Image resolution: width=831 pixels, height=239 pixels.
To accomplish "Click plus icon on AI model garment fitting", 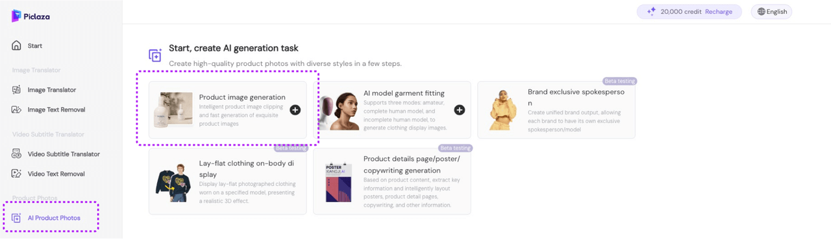I will (459, 110).
